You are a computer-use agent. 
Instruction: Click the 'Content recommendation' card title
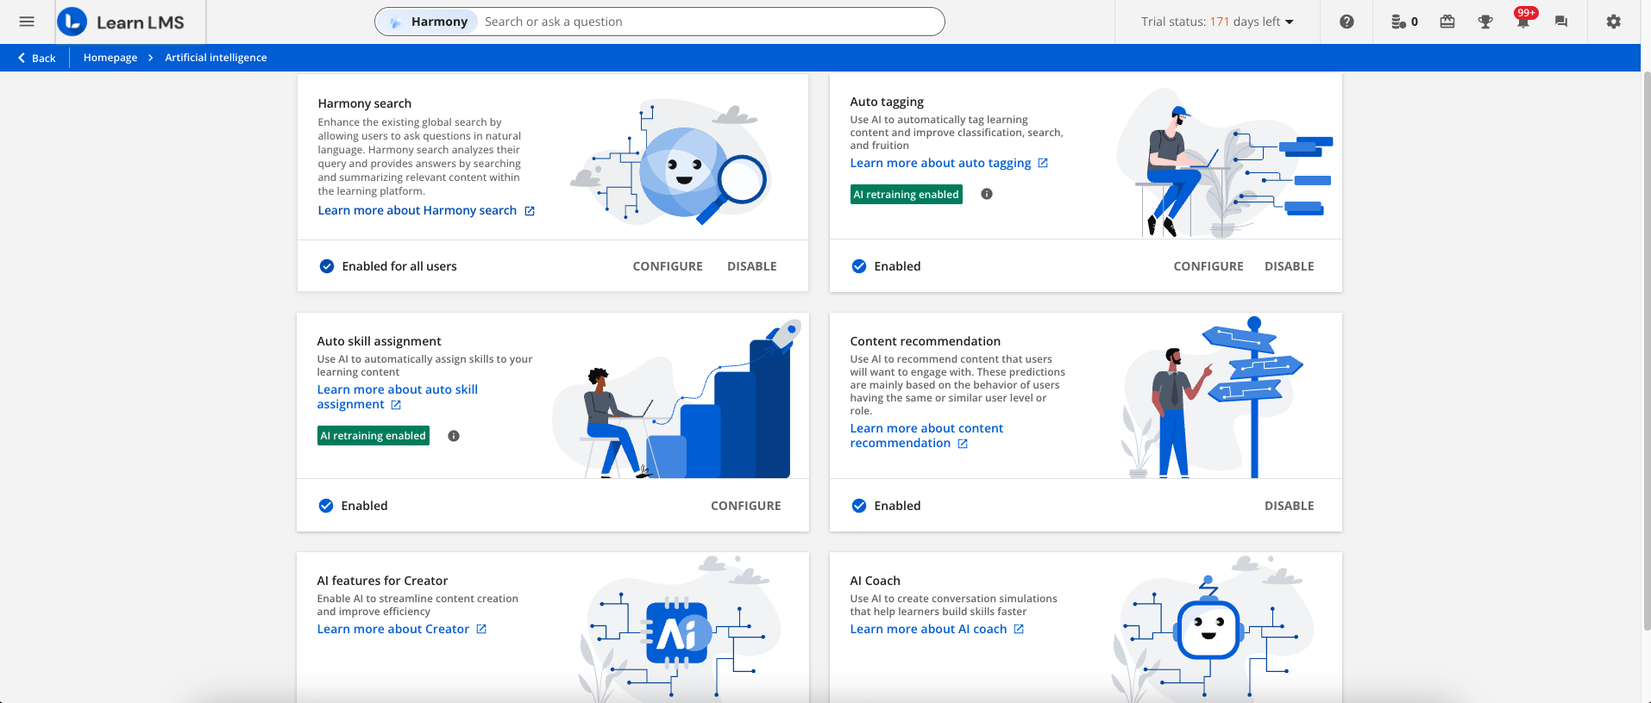tap(926, 341)
